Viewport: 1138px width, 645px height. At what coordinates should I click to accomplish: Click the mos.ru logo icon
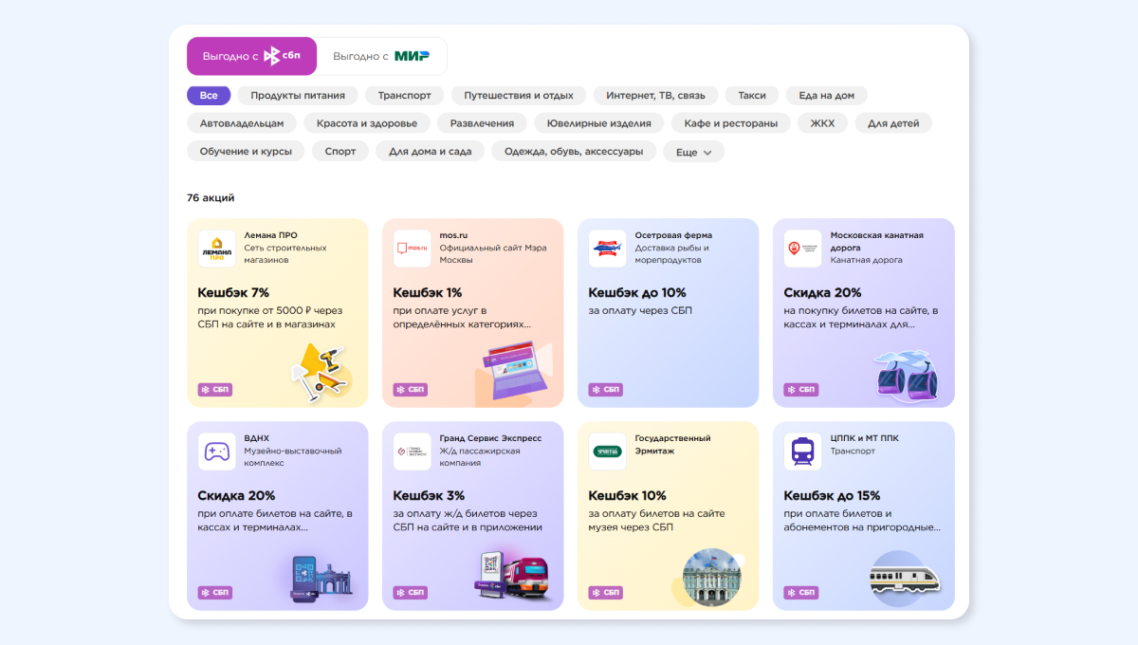(x=413, y=249)
